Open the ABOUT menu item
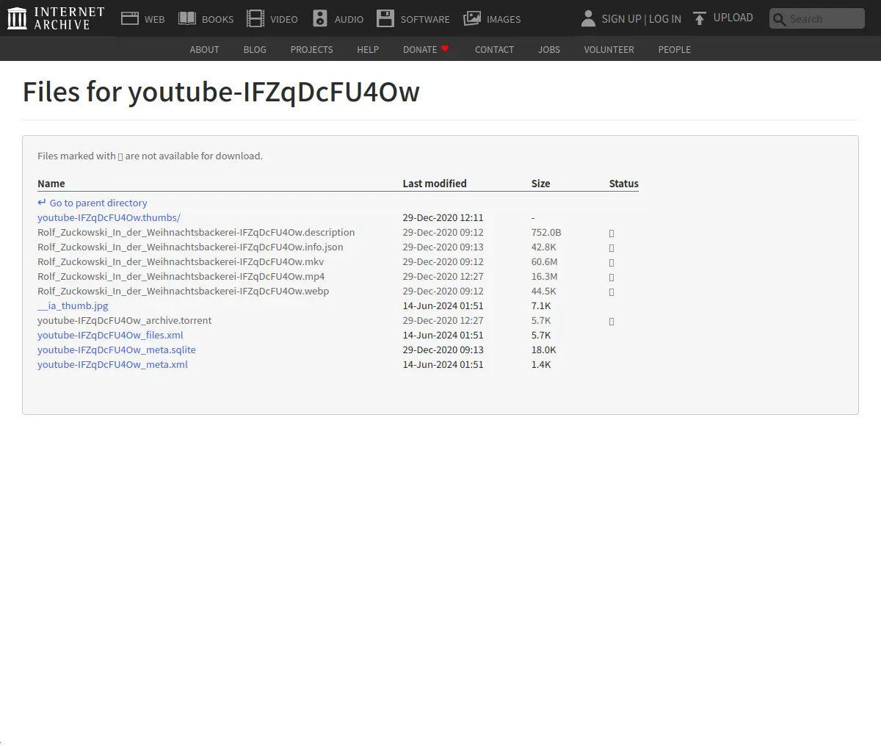This screenshot has width=881, height=749. pos(204,49)
